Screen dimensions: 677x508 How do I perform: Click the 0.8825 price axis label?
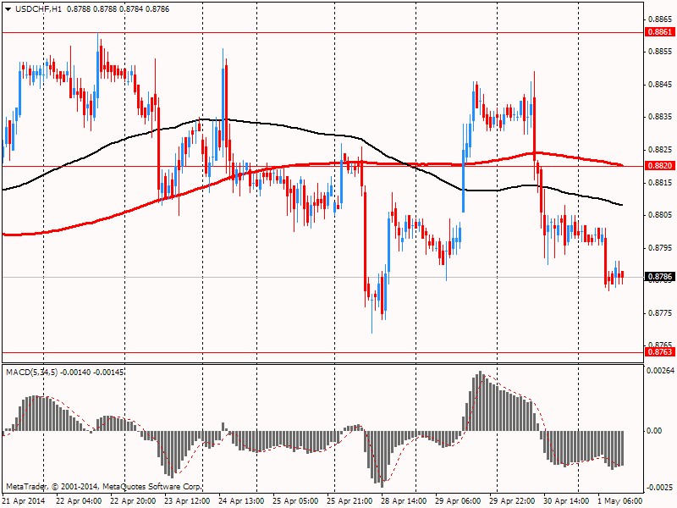660,150
